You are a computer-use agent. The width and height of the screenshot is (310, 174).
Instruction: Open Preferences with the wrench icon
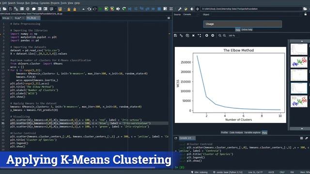coord(180,9)
